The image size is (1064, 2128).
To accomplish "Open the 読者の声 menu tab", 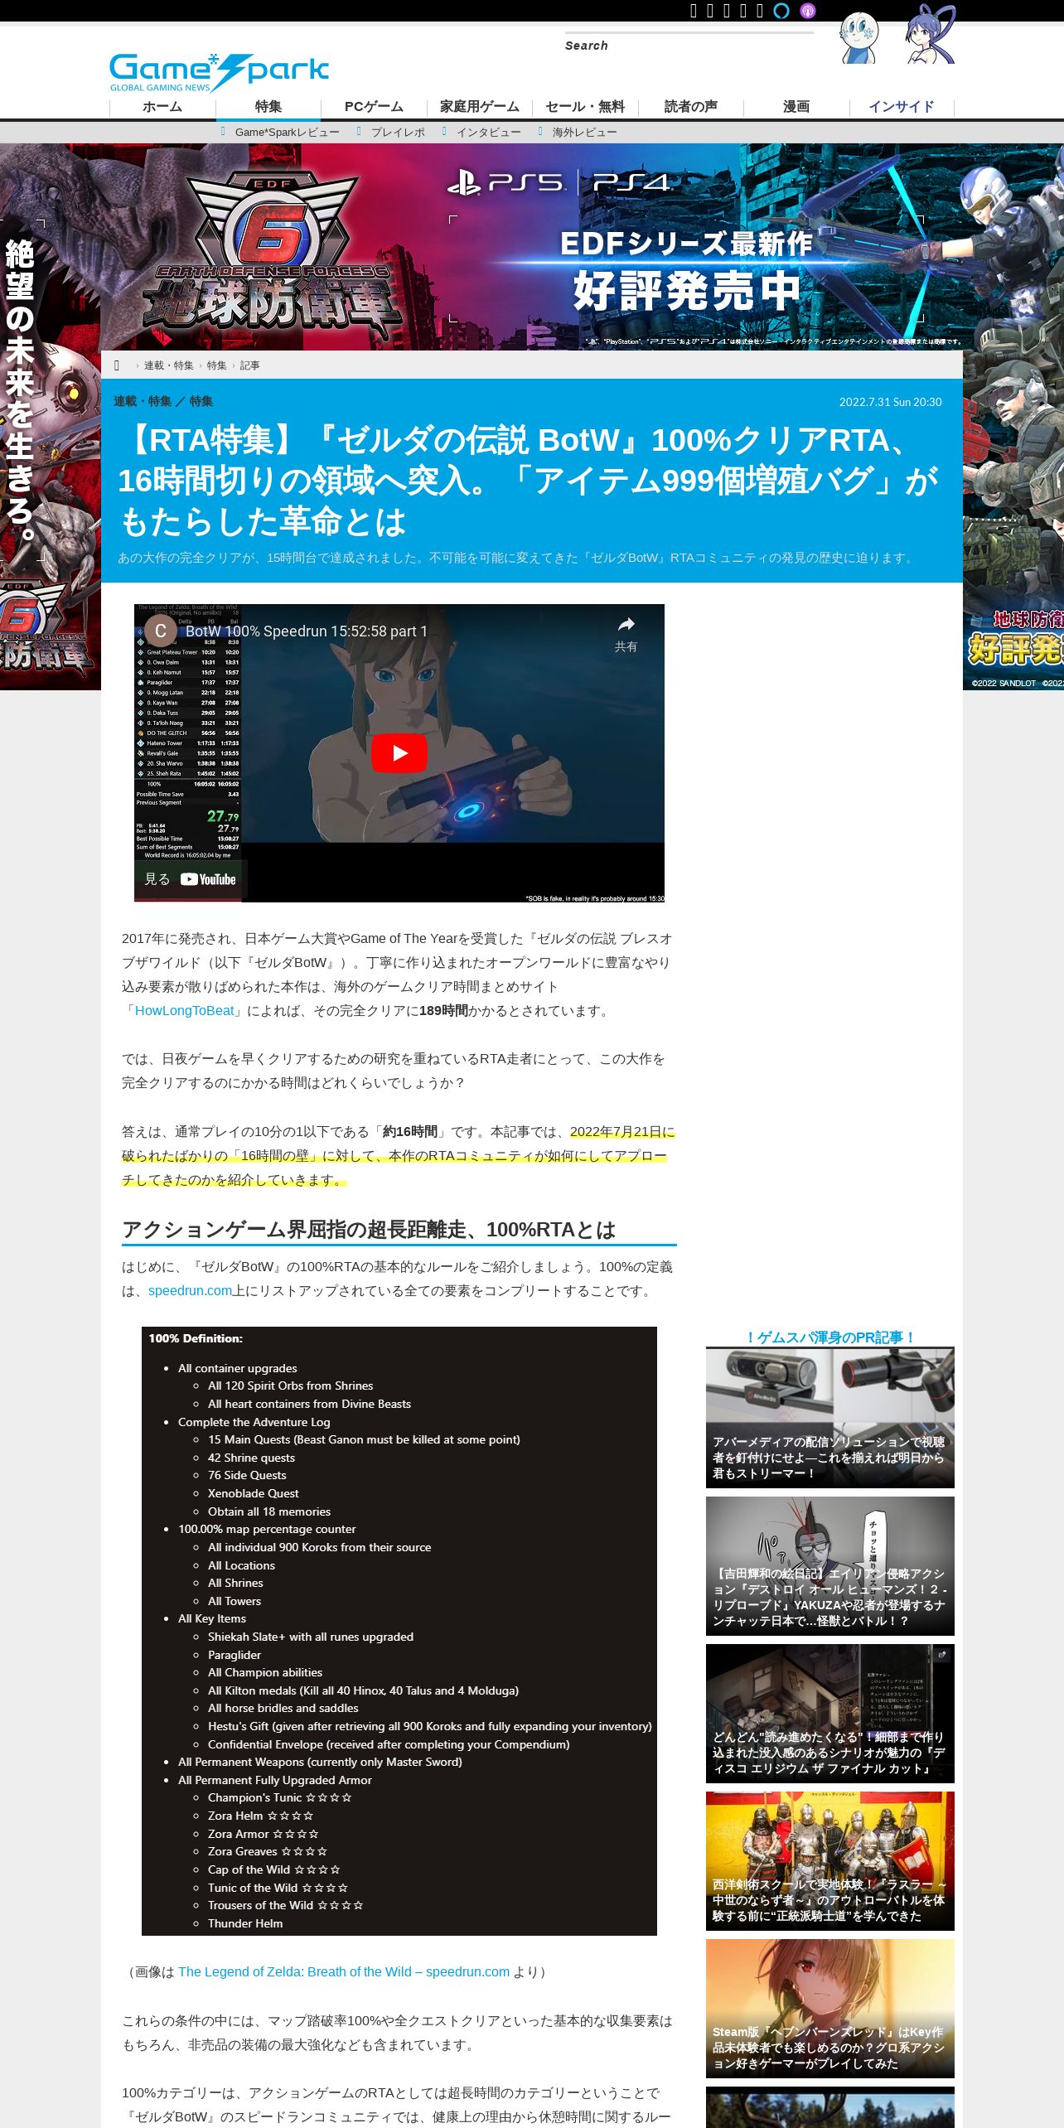I will pyautogui.click(x=691, y=107).
